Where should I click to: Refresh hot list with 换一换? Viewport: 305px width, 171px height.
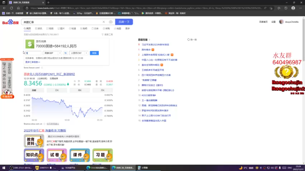tap(192, 40)
